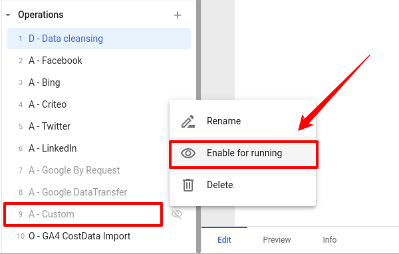The image size is (399, 254).
Task: Toggle crossed-eye icon beside A - Custom
Action: click(x=177, y=214)
